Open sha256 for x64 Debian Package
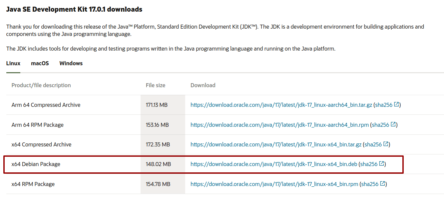444x200 pixels. tap(369, 164)
